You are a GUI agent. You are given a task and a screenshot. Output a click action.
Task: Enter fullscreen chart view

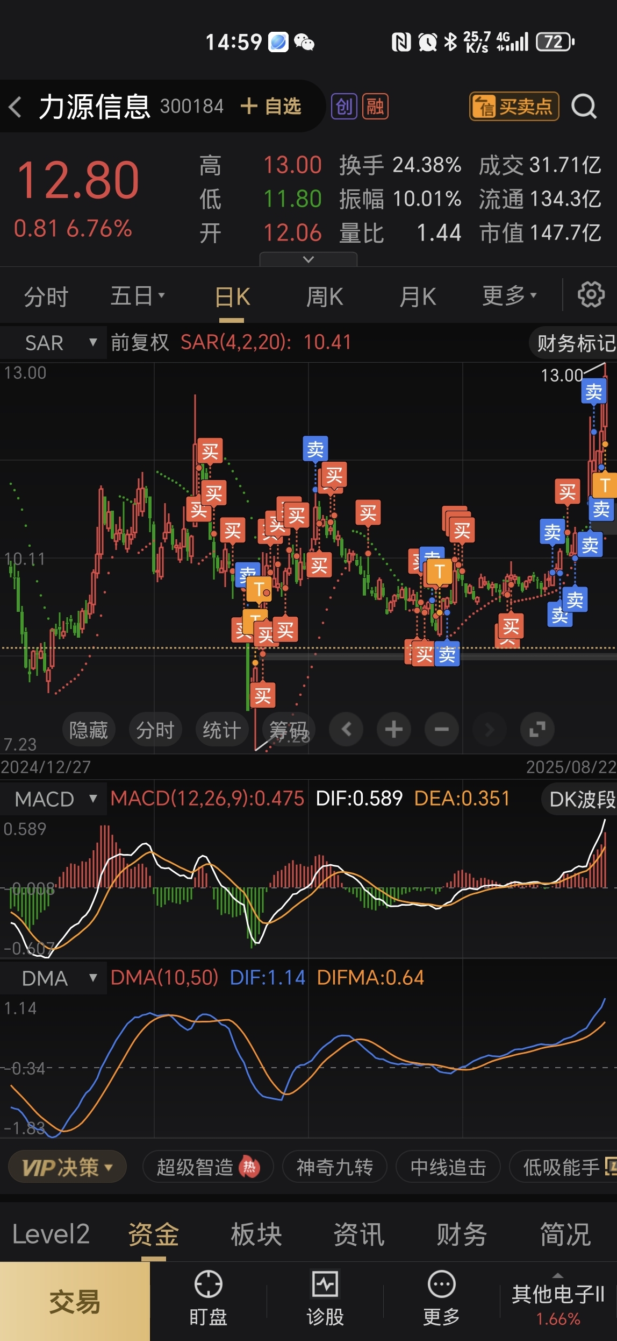537,729
